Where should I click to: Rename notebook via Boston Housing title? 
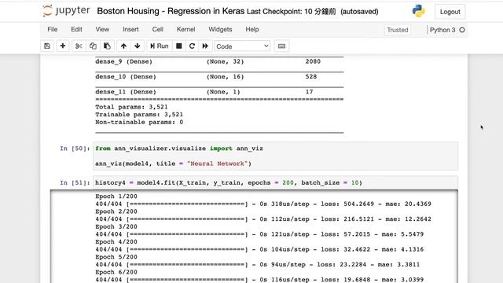click(171, 11)
